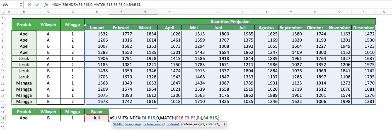Click cell with value 1901 under September

pyautogui.click(x=291, y=95)
